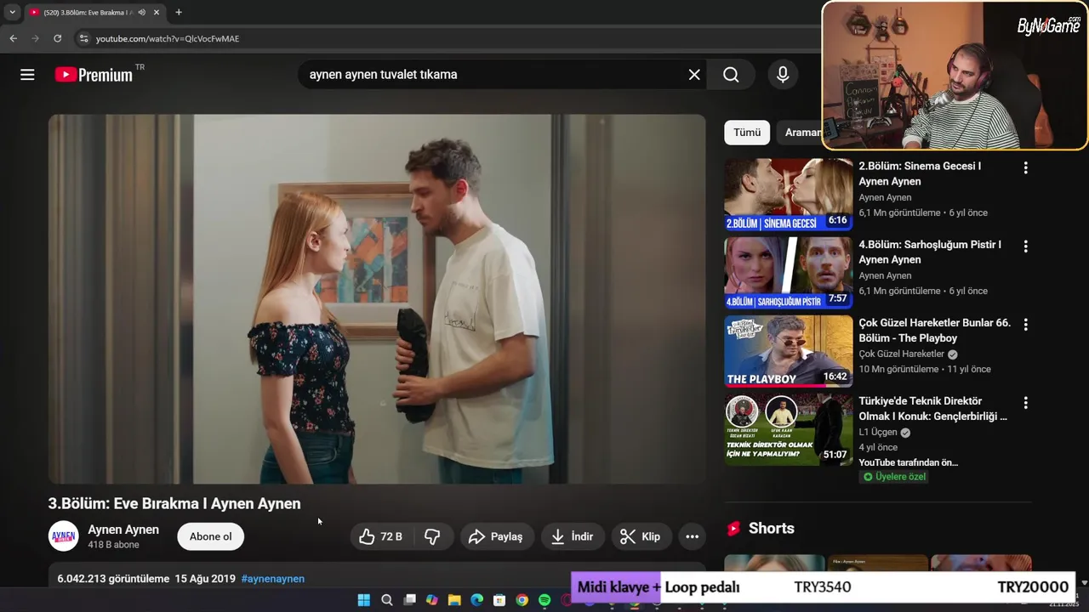1089x612 pixels.
Task: Visit the L1 Üçgen channel name
Action: pyautogui.click(x=878, y=433)
